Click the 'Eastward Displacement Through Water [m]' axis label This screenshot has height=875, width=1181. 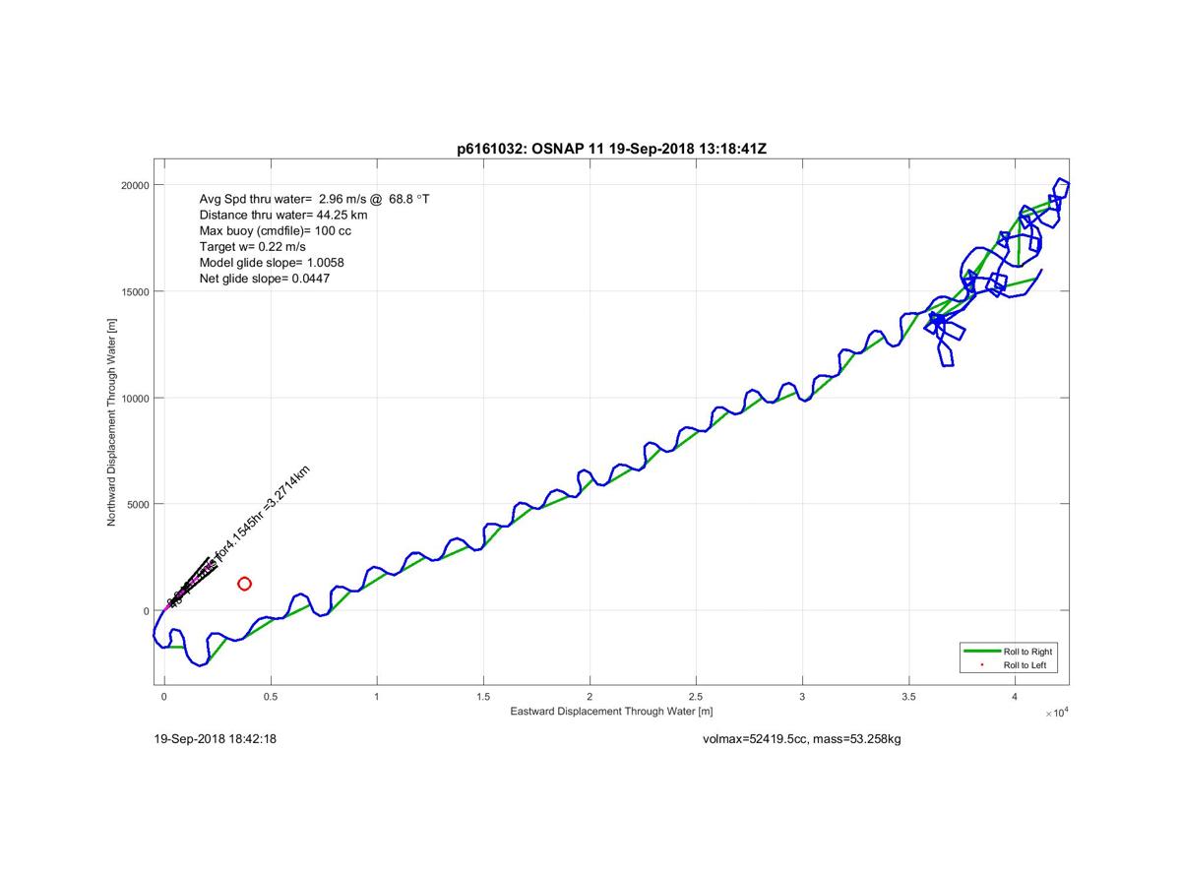[x=611, y=711]
